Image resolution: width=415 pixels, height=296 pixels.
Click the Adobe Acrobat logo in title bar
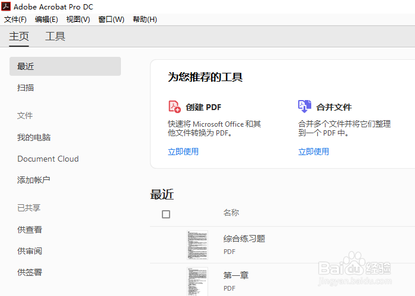pyautogui.click(x=6, y=7)
